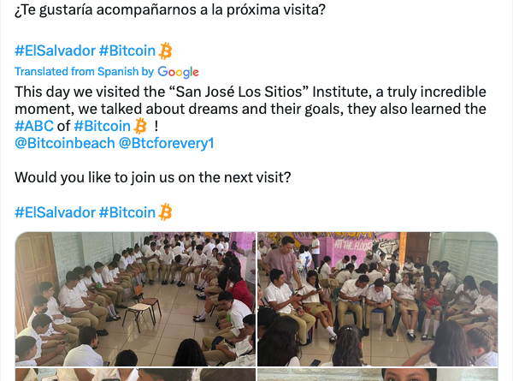513x381 pixels.
Task: Open the #ABC hashtag
Action: coord(35,126)
